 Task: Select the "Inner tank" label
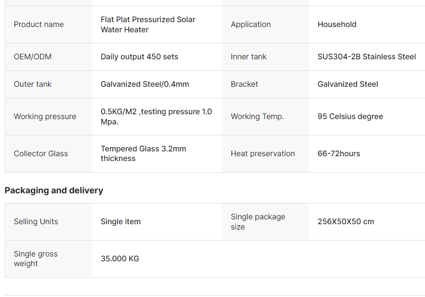249,57
